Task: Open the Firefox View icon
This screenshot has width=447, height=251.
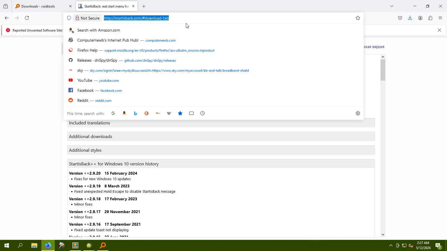Action: click(6, 6)
